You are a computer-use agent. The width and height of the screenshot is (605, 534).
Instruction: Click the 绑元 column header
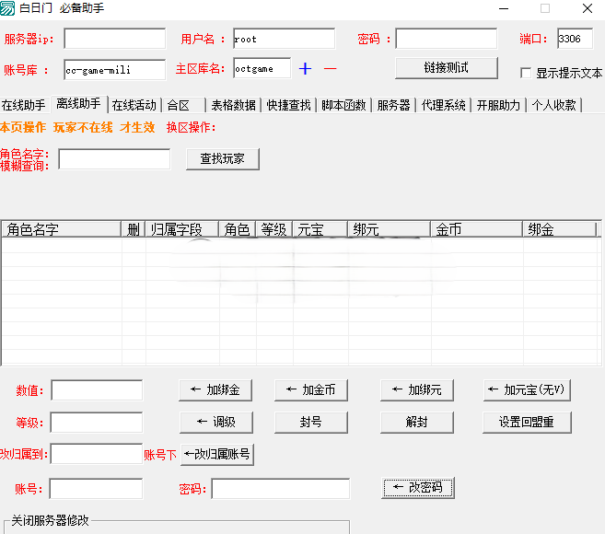click(389, 229)
